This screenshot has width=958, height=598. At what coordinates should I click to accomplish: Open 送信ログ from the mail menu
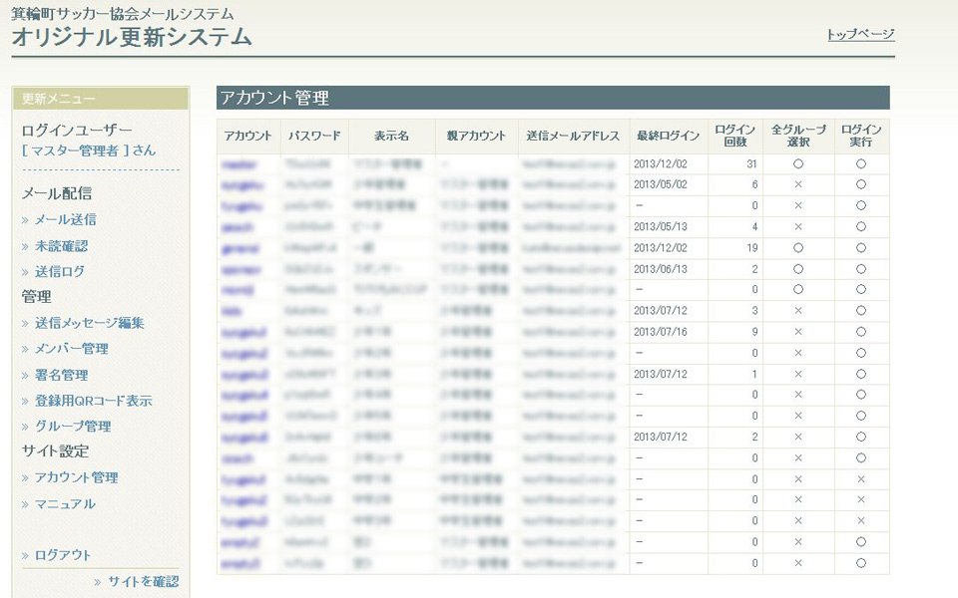(x=59, y=271)
